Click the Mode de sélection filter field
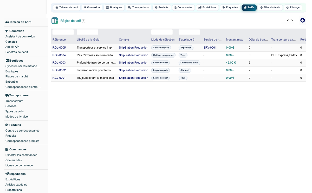The image size is (312, 193). click(x=162, y=32)
